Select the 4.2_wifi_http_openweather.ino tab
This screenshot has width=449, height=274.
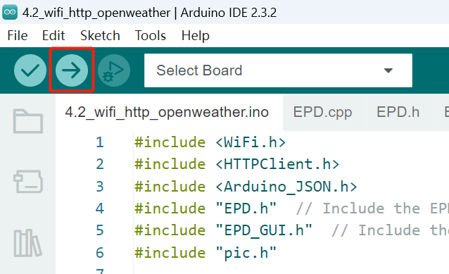[x=167, y=112]
